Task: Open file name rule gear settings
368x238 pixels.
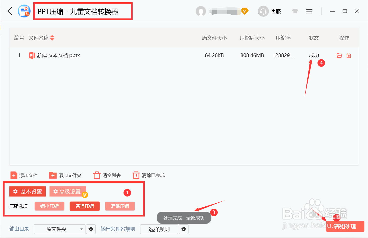Action: [184, 229]
